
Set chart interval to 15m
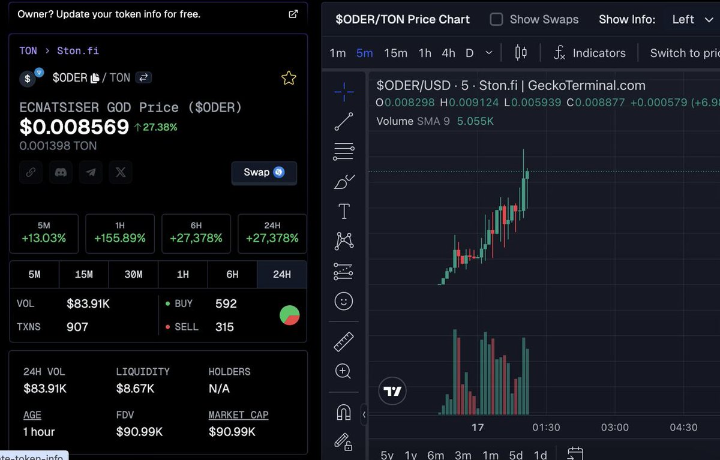point(395,53)
